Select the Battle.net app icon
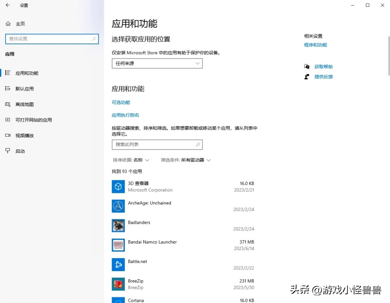The height and width of the screenshot is (303, 390). coord(118,265)
